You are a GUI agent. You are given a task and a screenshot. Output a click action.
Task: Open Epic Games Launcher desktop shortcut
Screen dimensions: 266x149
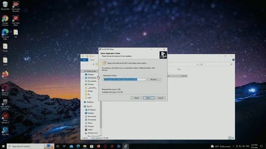coord(5,104)
